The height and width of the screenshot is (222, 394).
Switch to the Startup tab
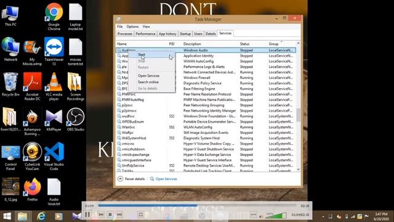click(185, 34)
